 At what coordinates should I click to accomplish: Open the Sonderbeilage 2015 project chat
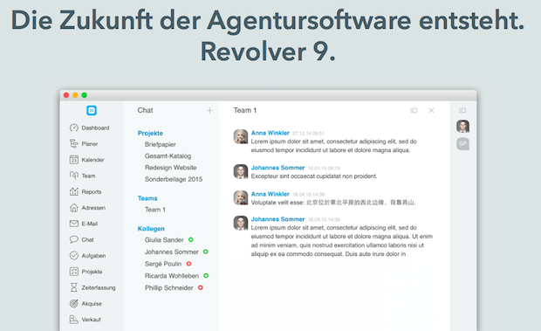tap(174, 179)
